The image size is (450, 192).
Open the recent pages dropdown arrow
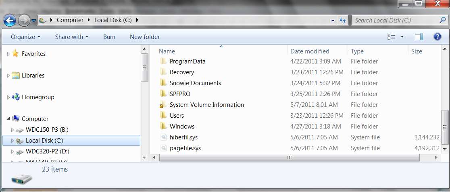[33, 20]
